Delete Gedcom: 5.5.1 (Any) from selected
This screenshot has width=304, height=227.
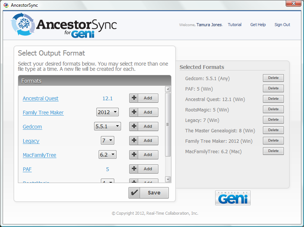pos(273,78)
